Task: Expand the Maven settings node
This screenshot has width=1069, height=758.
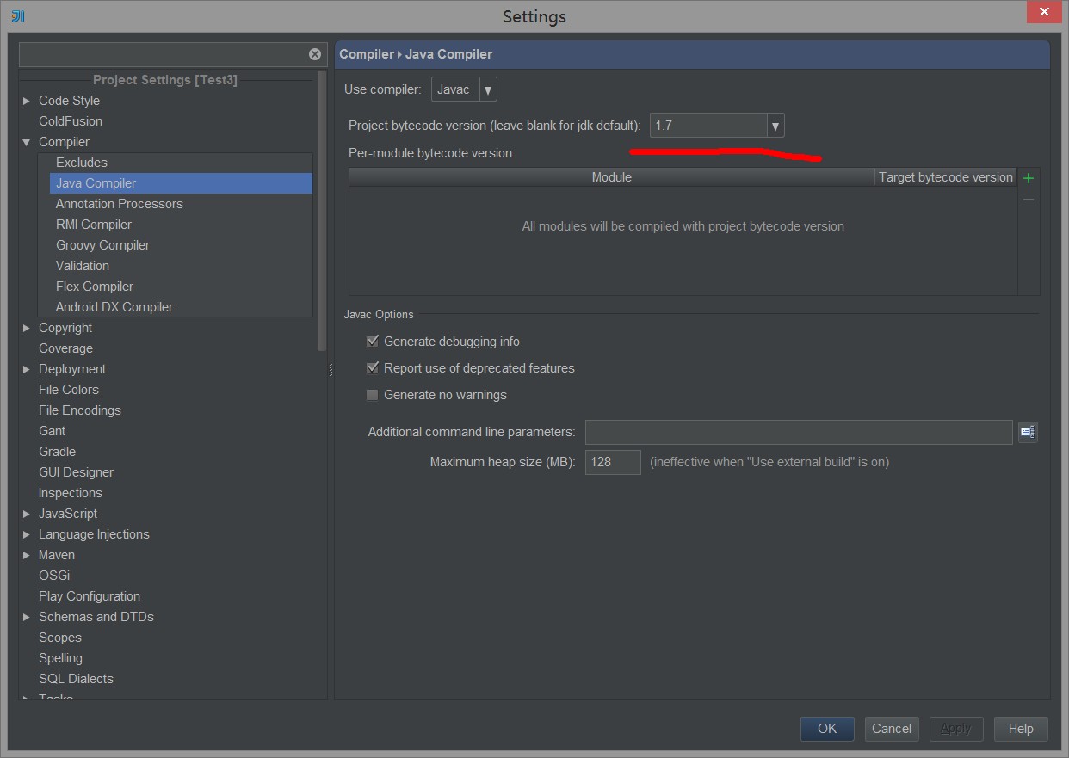Action: pos(26,554)
